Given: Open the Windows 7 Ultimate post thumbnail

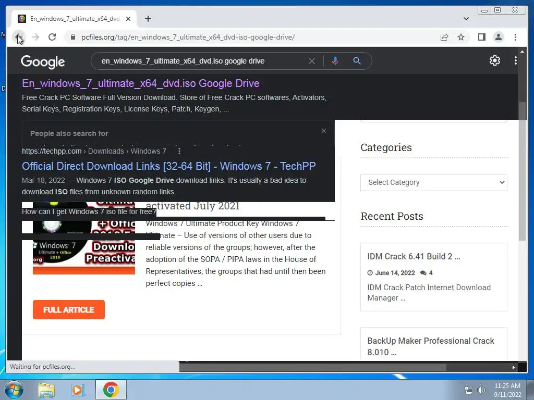Looking at the screenshot, I should click(84, 238).
